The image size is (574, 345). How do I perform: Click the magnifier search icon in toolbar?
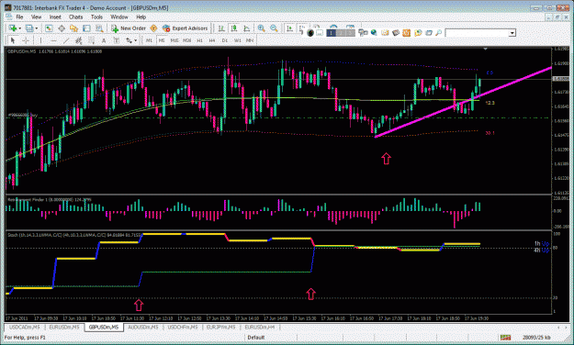[x=438, y=32]
